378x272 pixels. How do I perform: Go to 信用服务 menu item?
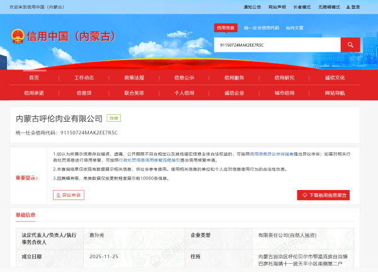coord(234,78)
